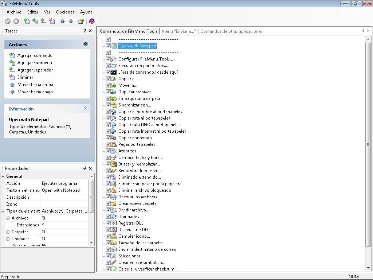Screen dimensions: 373x280
Task: Click the Copiar ruta Internet globe icon
Action: 114,131
